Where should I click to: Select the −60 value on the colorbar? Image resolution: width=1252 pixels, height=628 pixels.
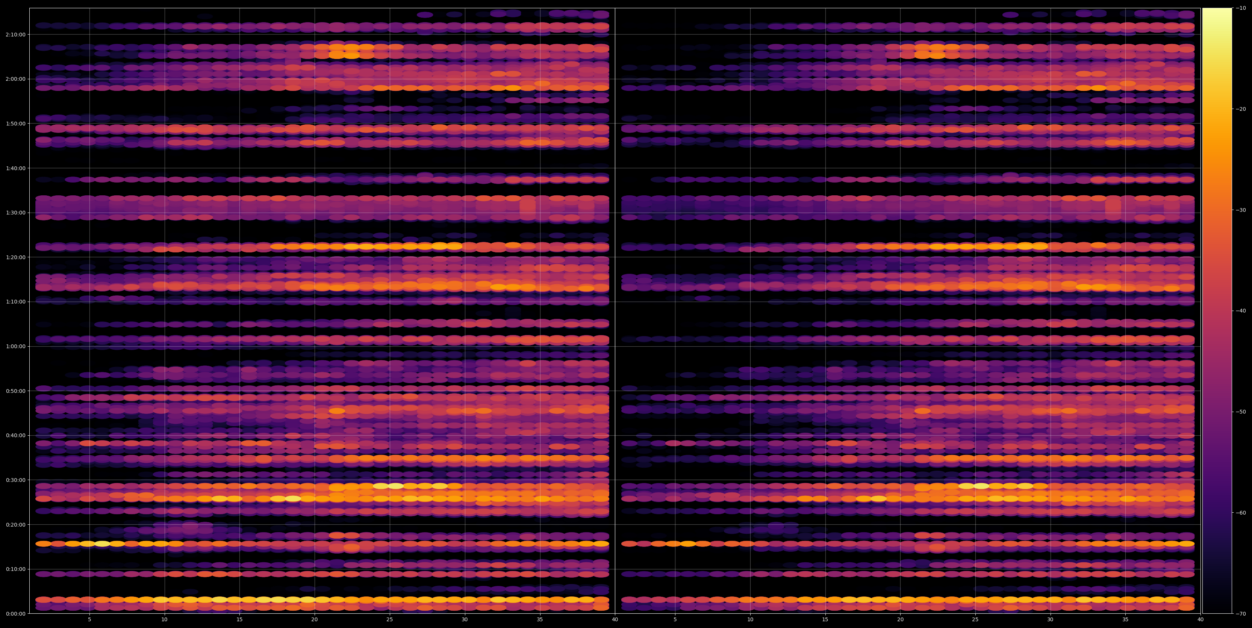point(1241,513)
